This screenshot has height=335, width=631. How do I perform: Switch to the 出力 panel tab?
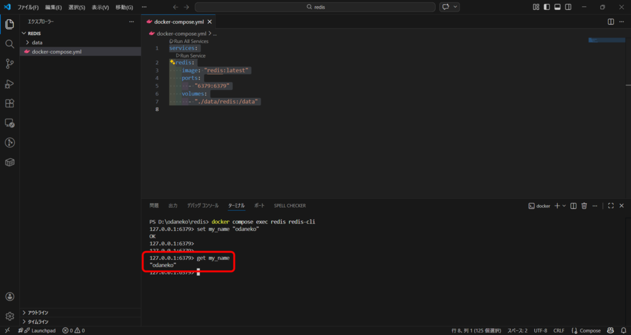173,206
